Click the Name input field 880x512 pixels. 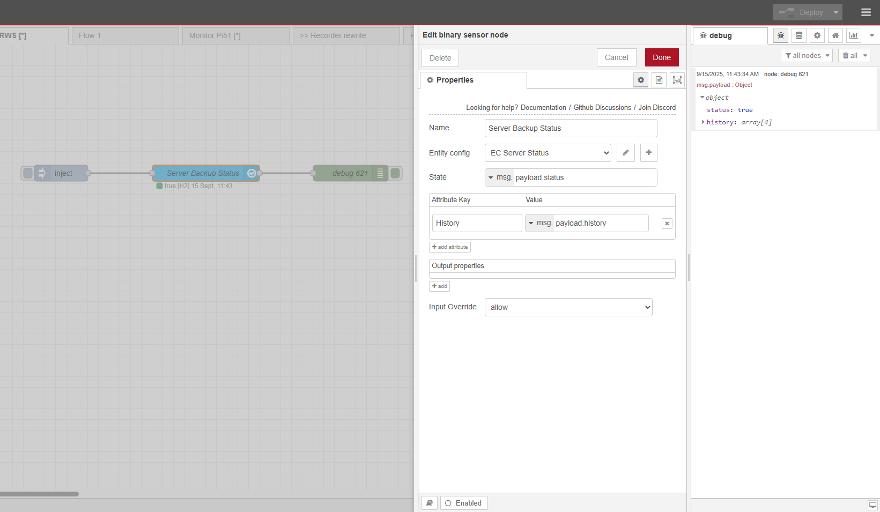point(571,128)
